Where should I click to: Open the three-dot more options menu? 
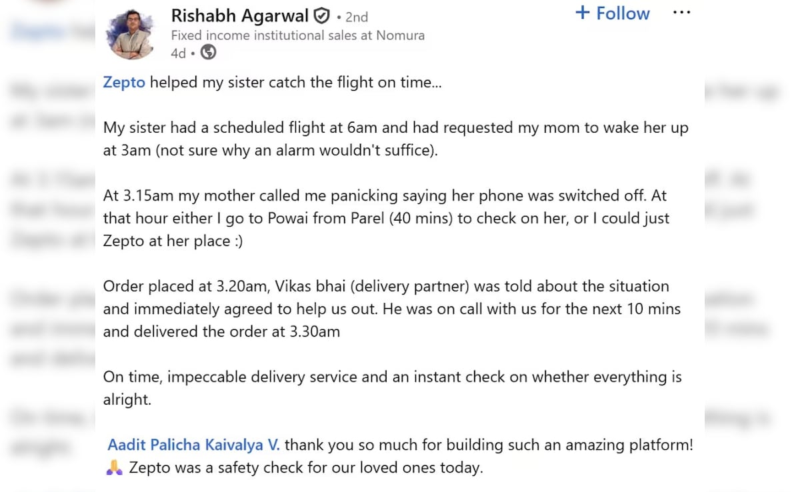681,13
